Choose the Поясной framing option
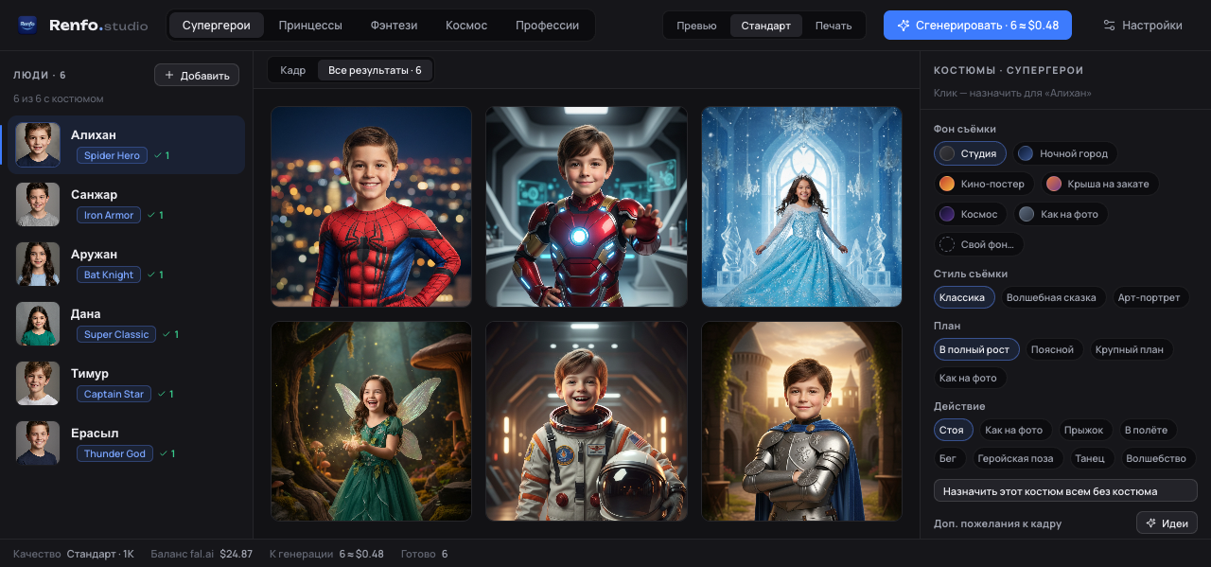Screen dimensions: 1211x567 [1052, 349]
